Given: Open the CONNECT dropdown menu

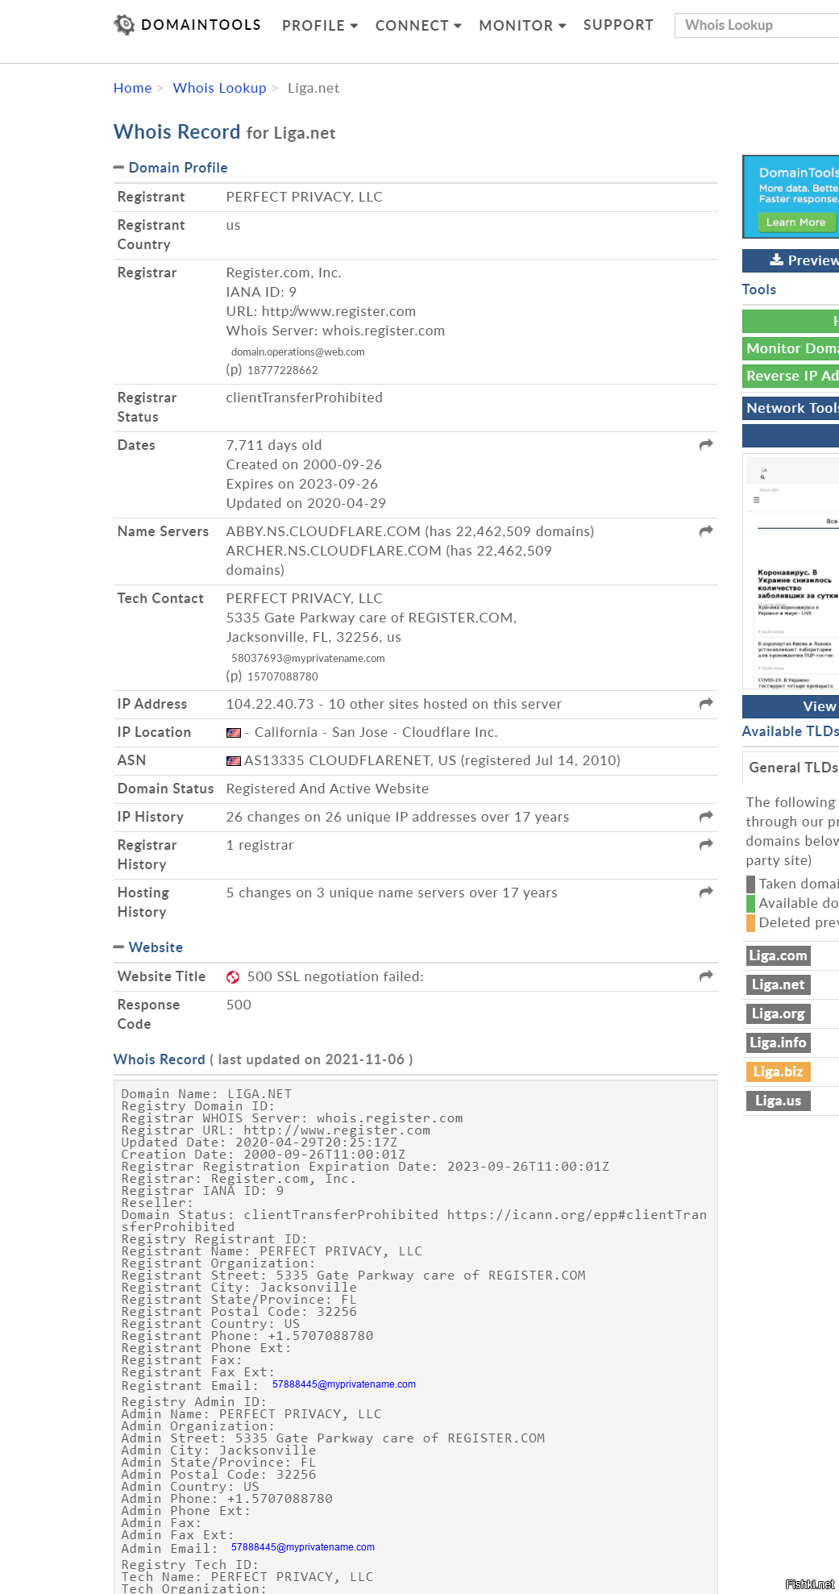Looking at the screenshot, I should (x=418, y=26).
